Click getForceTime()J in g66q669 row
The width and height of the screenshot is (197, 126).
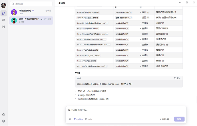[124, 18]
